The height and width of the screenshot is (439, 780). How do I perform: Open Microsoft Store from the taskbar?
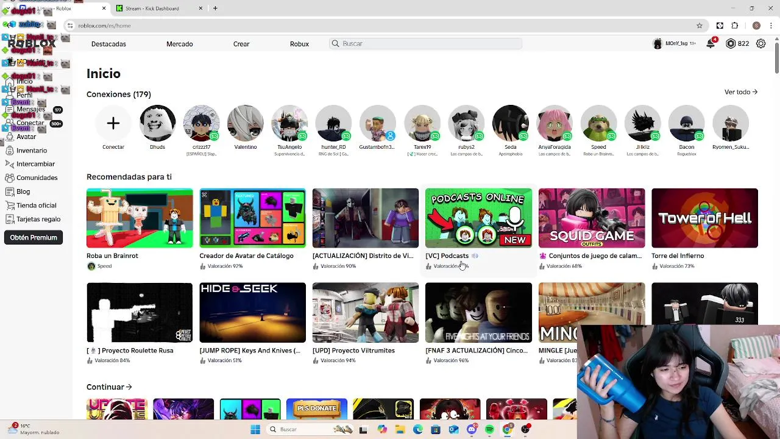(x=436, y=429)
